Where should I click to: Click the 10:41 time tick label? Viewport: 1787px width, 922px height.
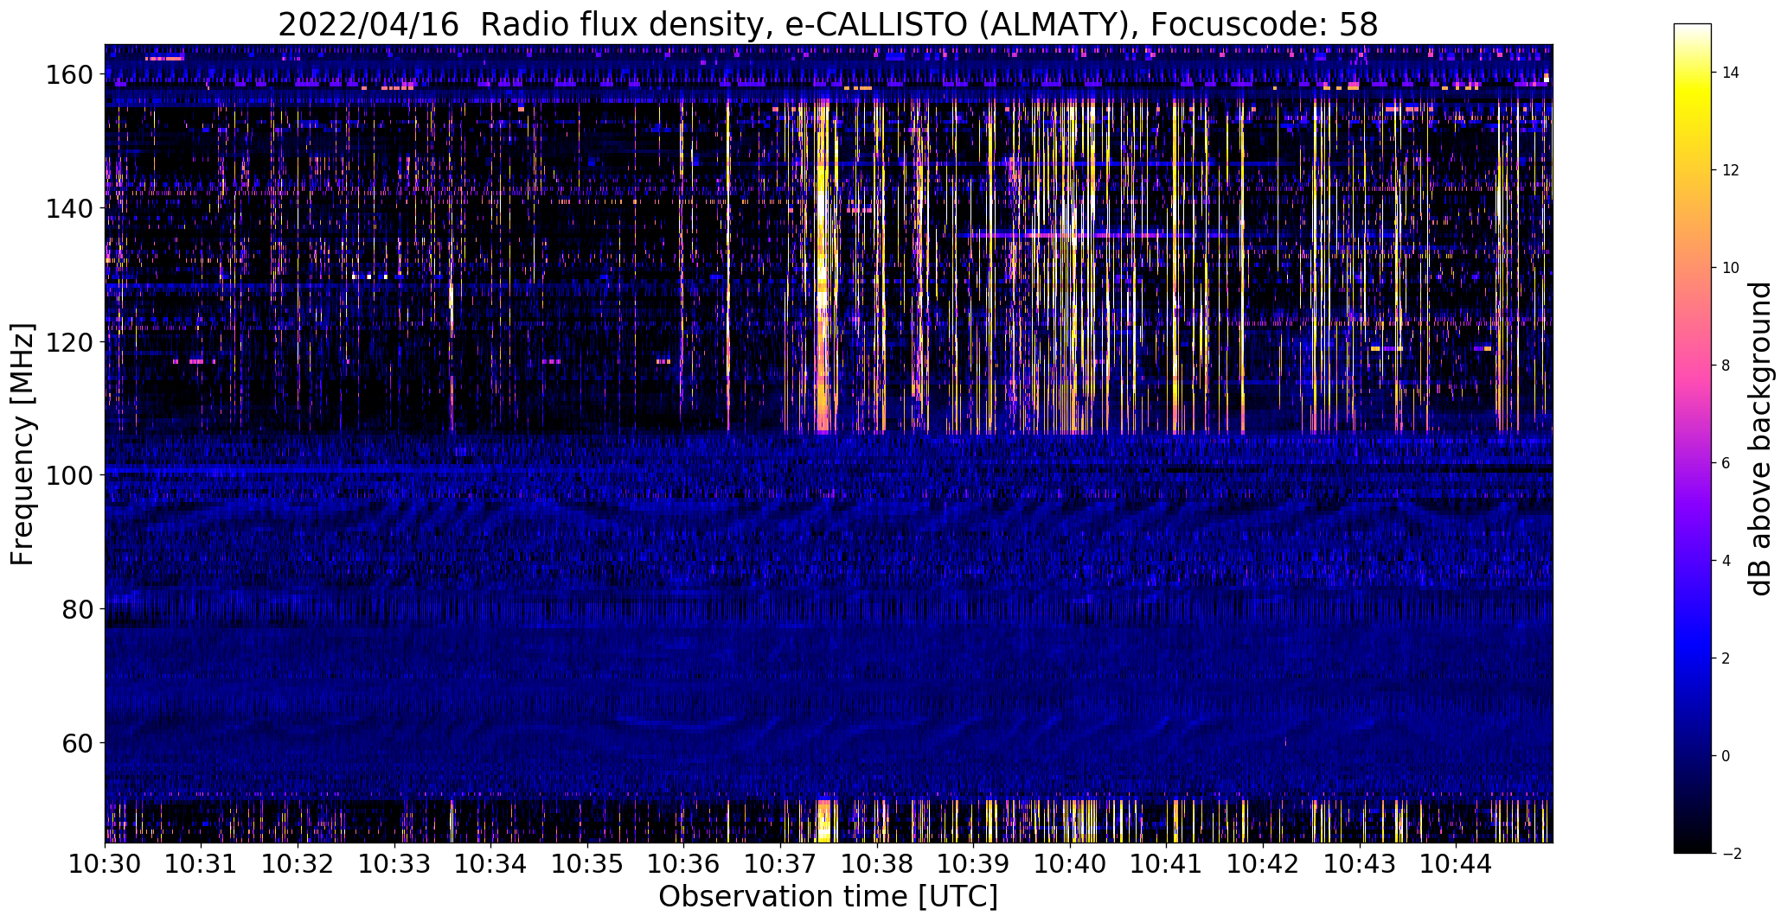point(1166,862)
